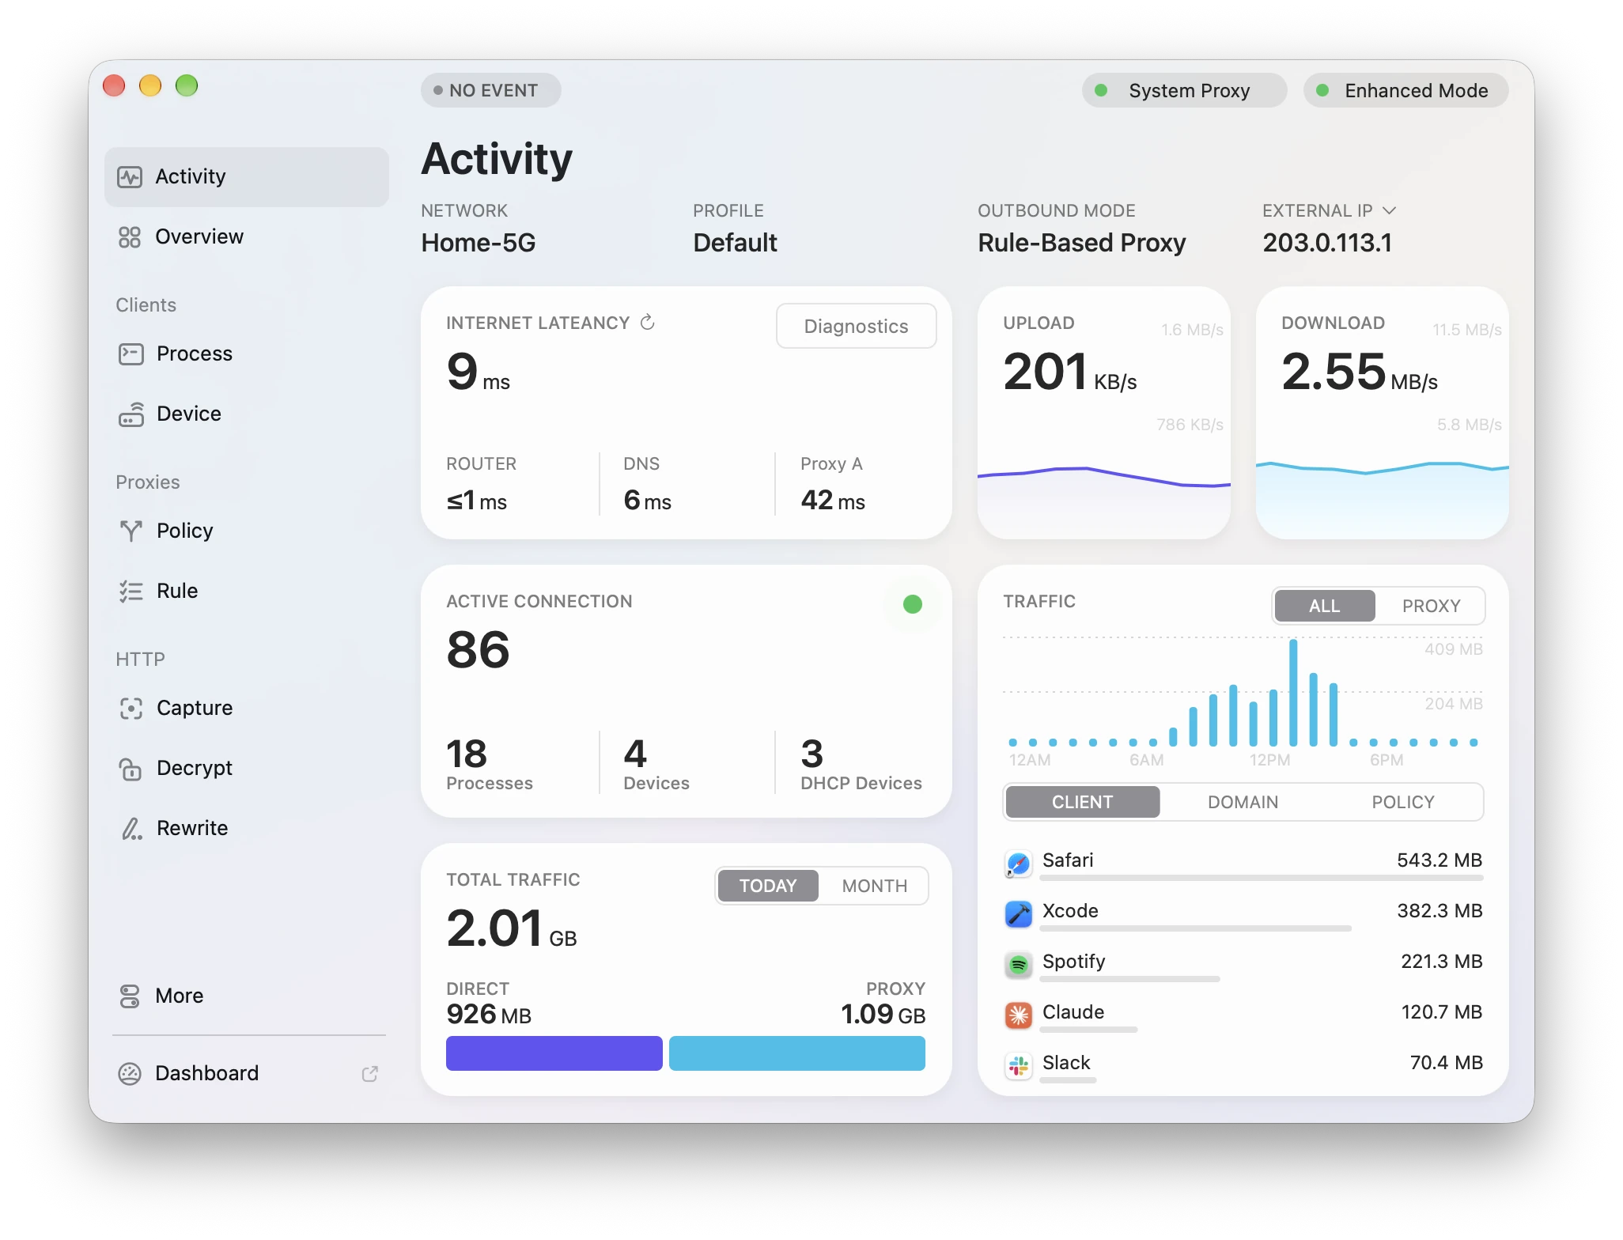Refresh internet latency measurement
Screen dimensions: 1623x1240
647,322
